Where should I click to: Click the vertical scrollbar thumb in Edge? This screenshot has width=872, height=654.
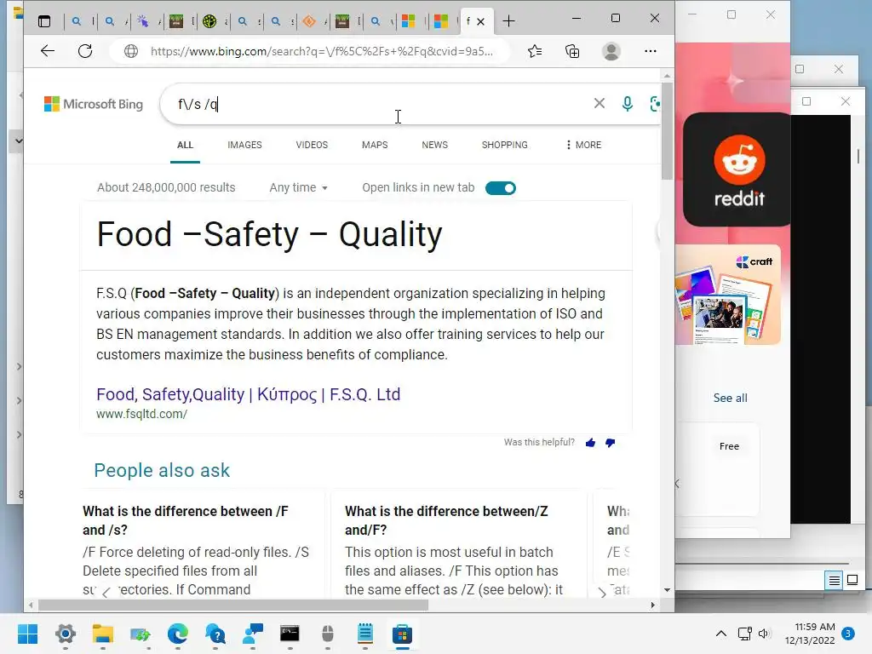point(667,130)
